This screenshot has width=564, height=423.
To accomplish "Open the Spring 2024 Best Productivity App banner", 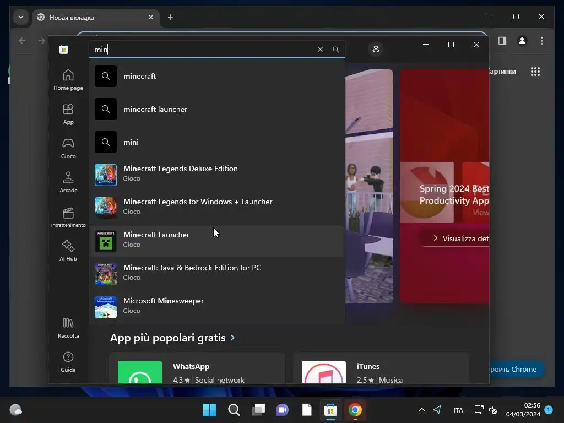I will point(444,186).
